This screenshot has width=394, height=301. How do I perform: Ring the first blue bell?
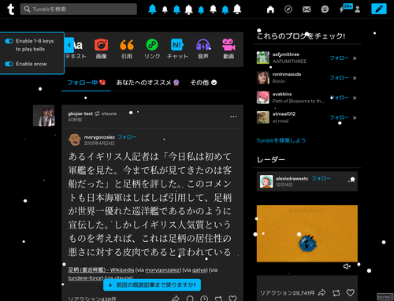click(x=152, y=9)
